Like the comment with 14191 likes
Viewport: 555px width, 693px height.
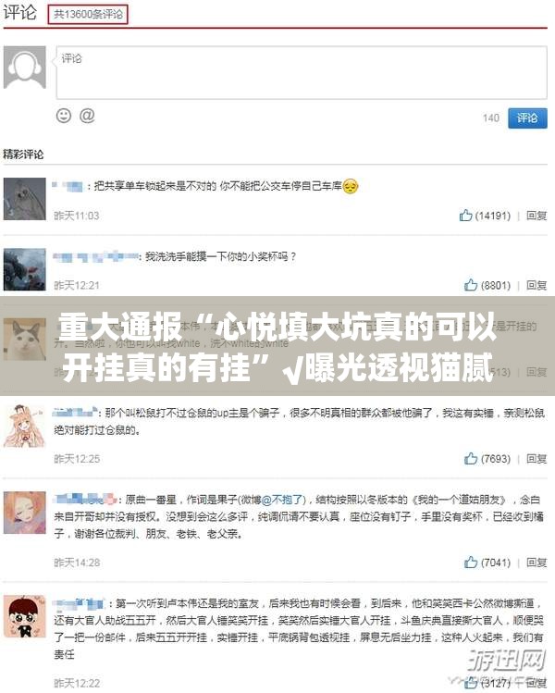(465, 216)
